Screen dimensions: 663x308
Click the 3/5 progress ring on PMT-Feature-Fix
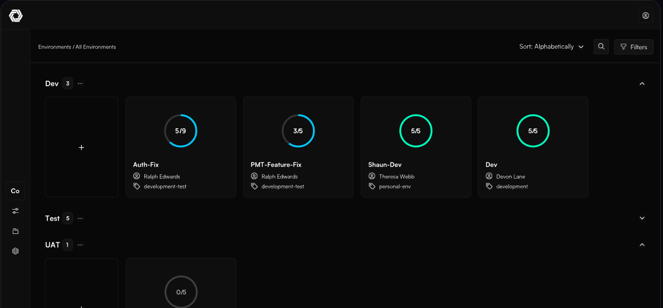pos(298,130)
